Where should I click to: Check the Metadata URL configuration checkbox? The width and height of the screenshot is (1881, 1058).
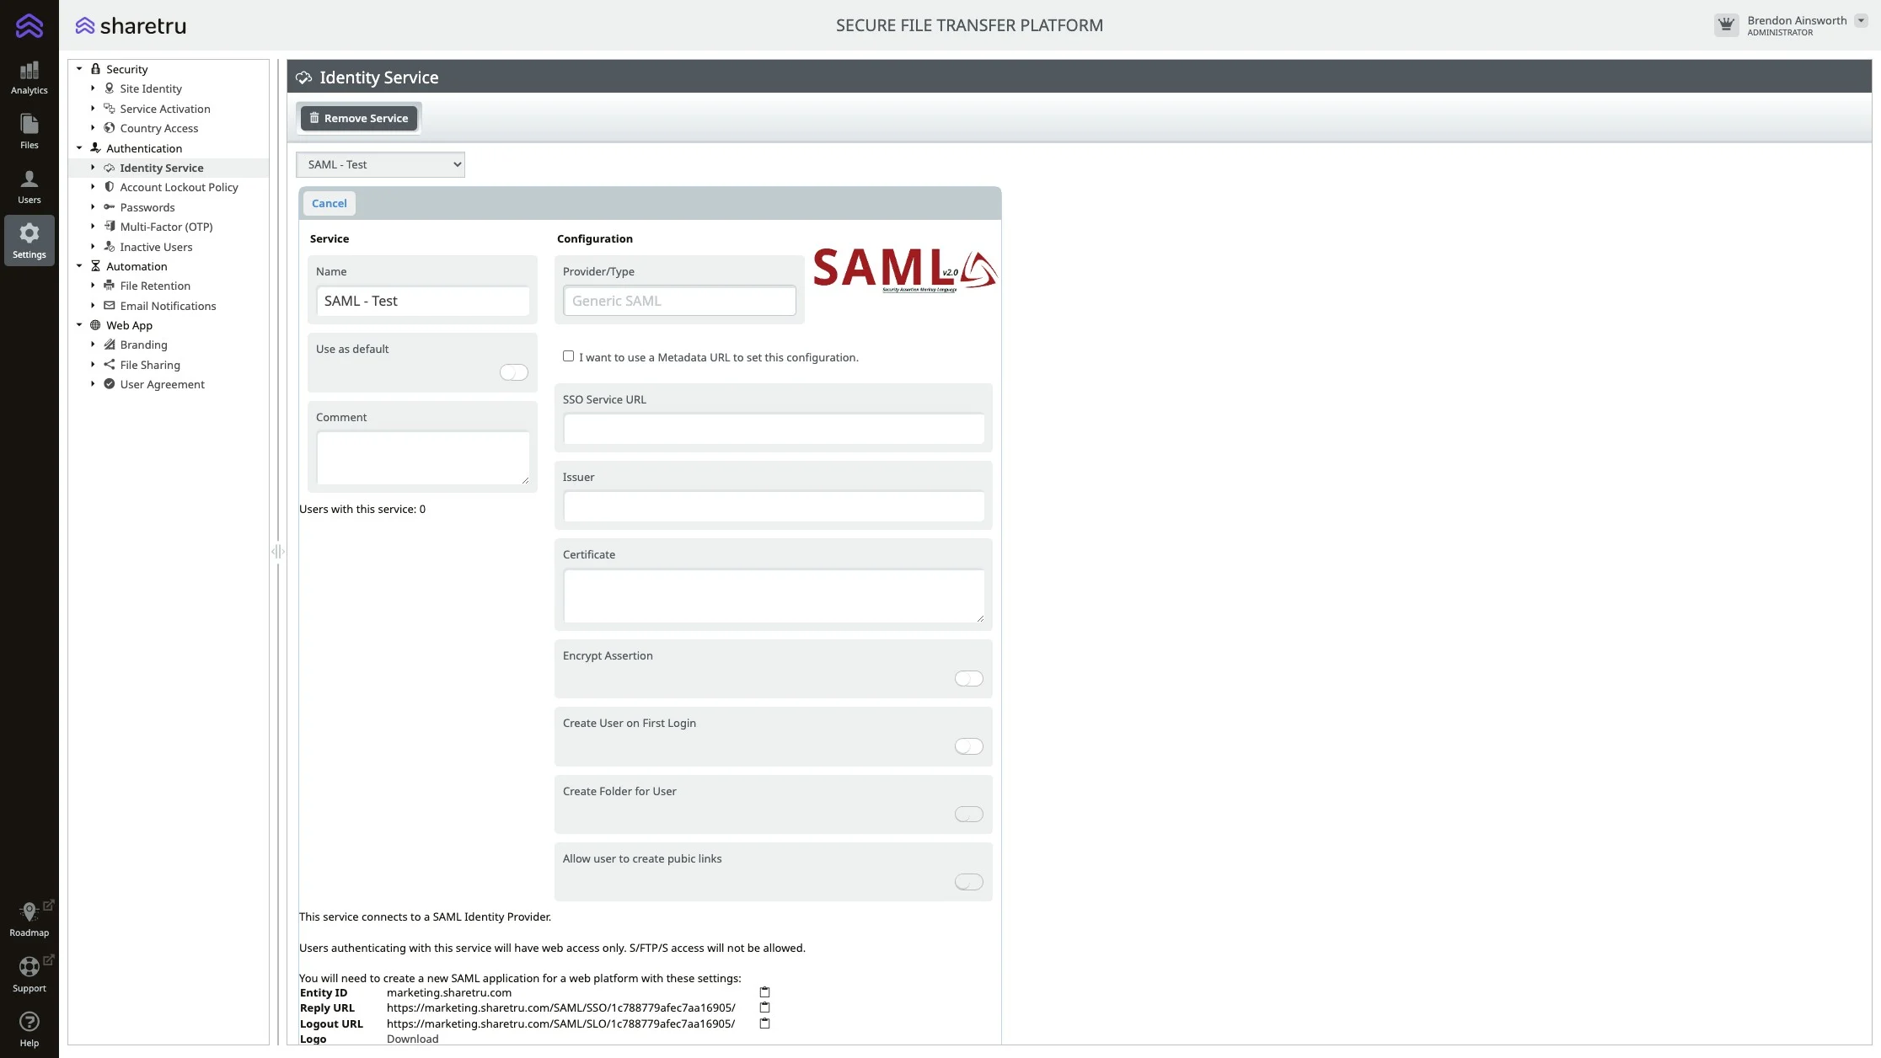pyautogui.click(x=569, y=356)
